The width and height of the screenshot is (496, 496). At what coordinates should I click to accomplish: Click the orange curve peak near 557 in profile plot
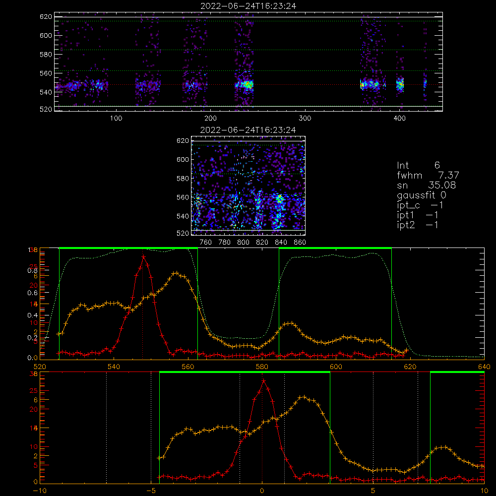pyautogui.click(x=177, y=273)
